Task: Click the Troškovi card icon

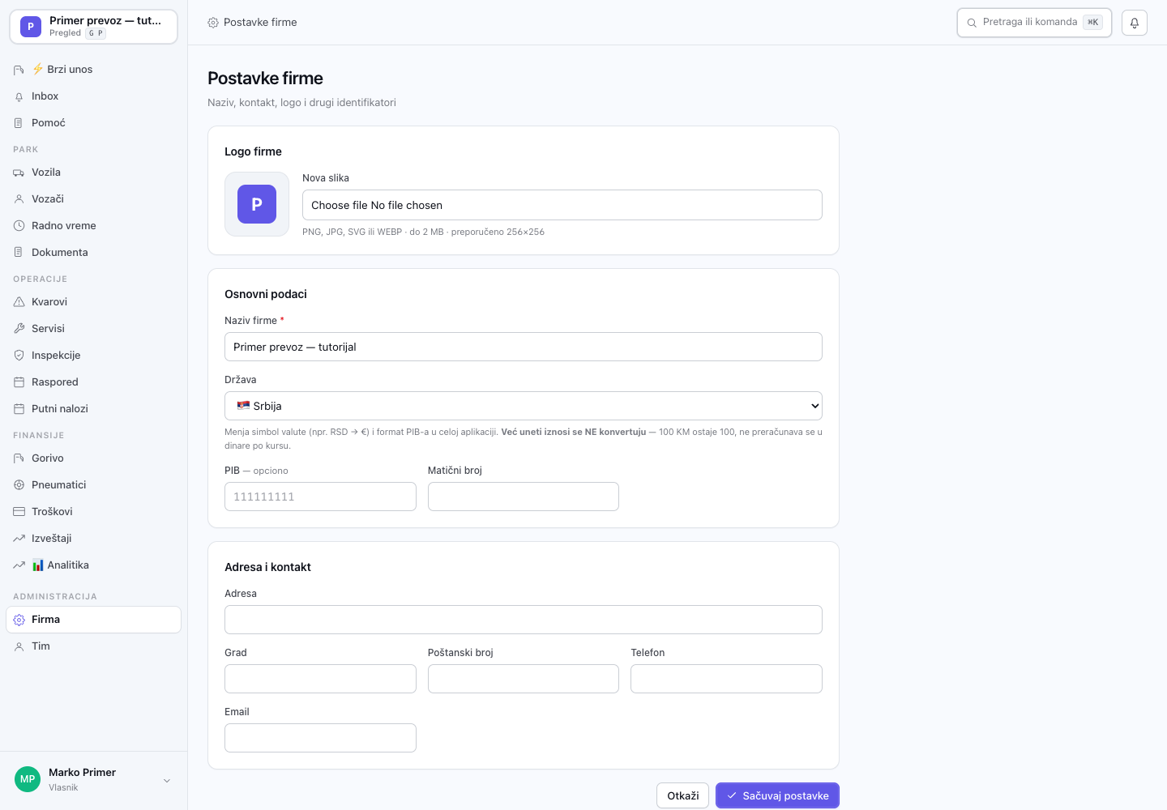Action: pos(19,512)
